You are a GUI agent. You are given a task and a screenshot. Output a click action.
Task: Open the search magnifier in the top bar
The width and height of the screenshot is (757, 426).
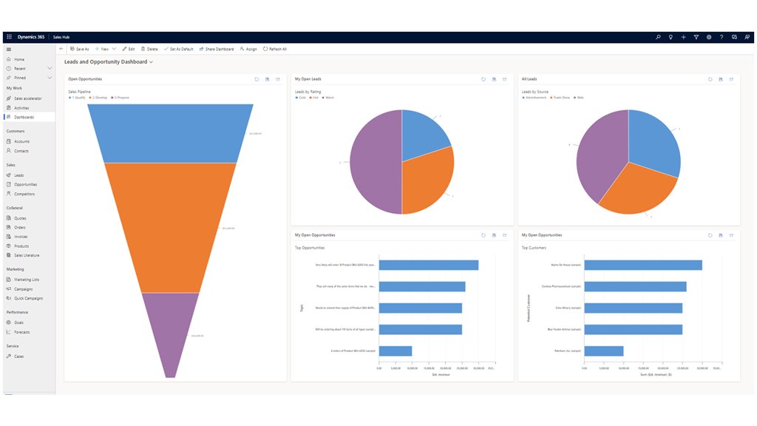(658, 37)
